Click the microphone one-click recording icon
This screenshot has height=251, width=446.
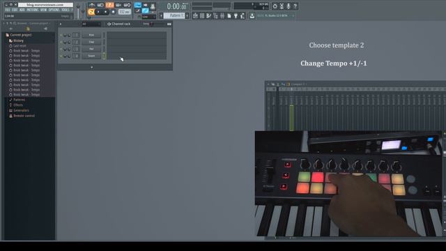(x=289, y=6)
